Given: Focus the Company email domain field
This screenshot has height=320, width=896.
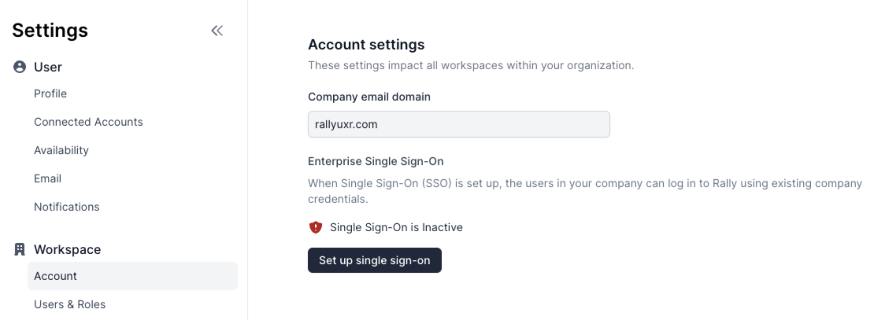Looking at the screenshot, I should [x=459, y=125].
